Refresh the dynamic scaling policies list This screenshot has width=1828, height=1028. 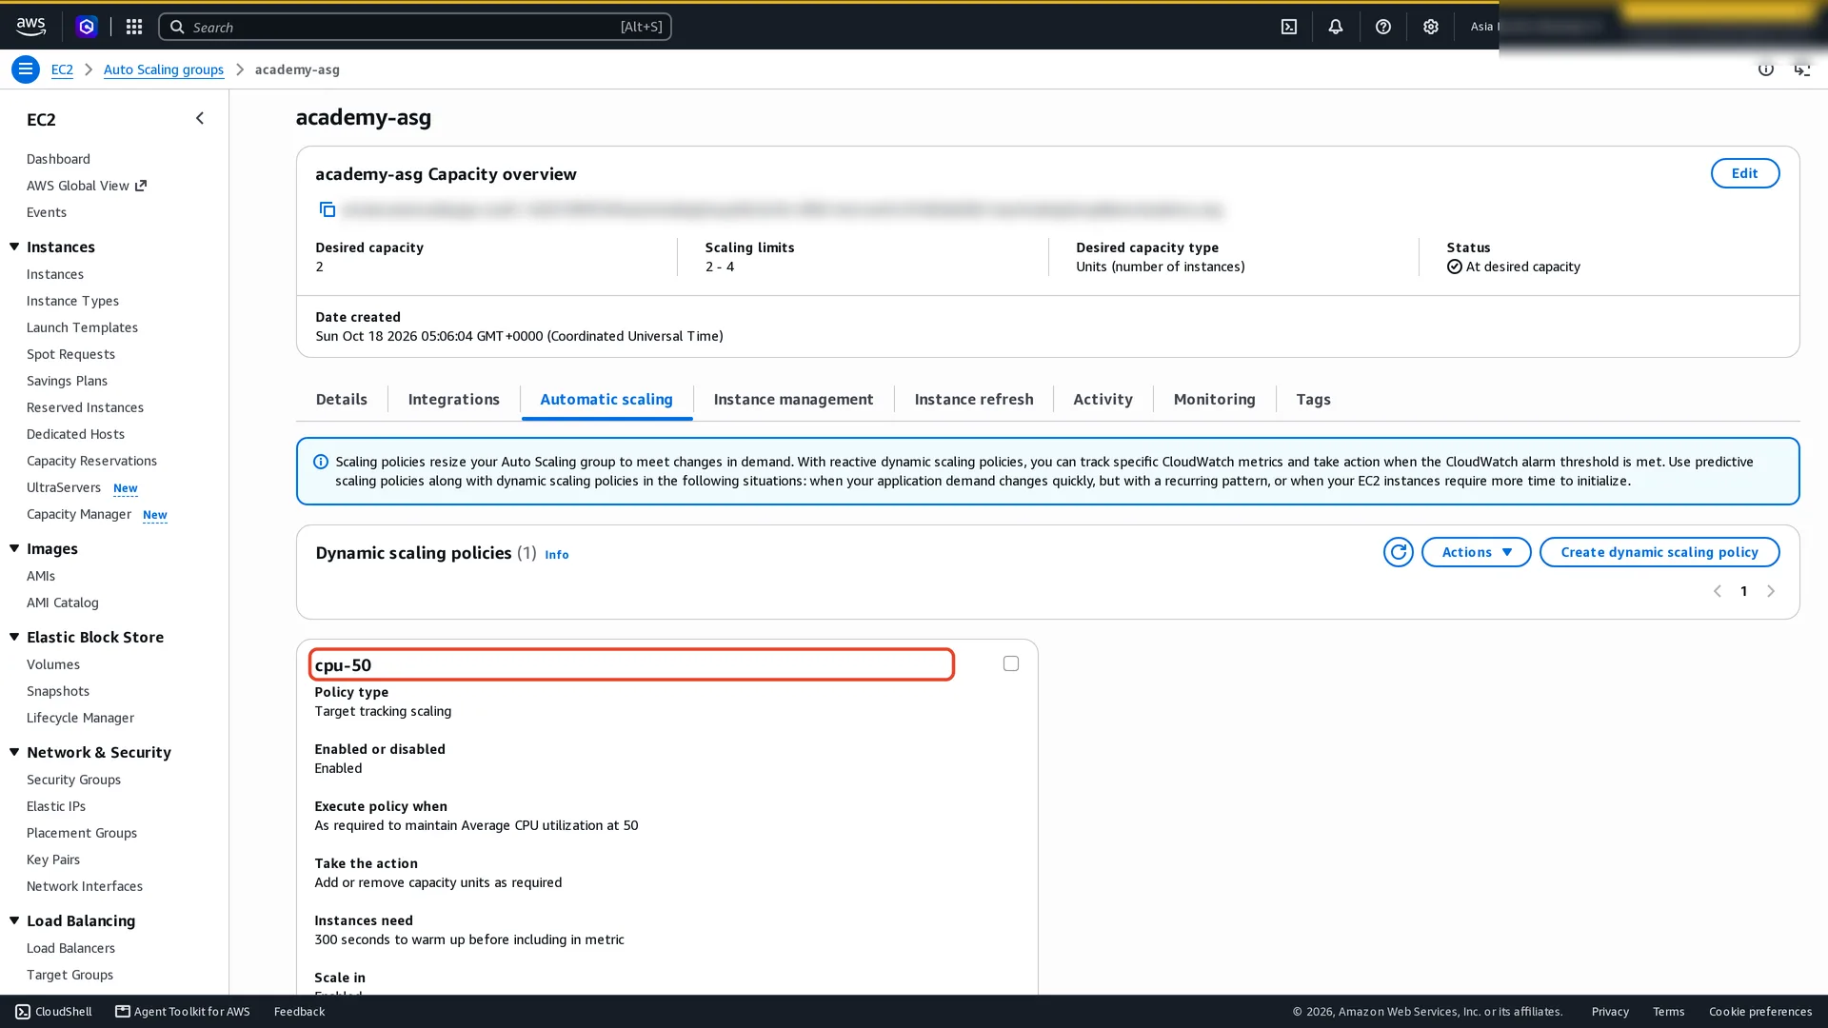coord(1399,552)
